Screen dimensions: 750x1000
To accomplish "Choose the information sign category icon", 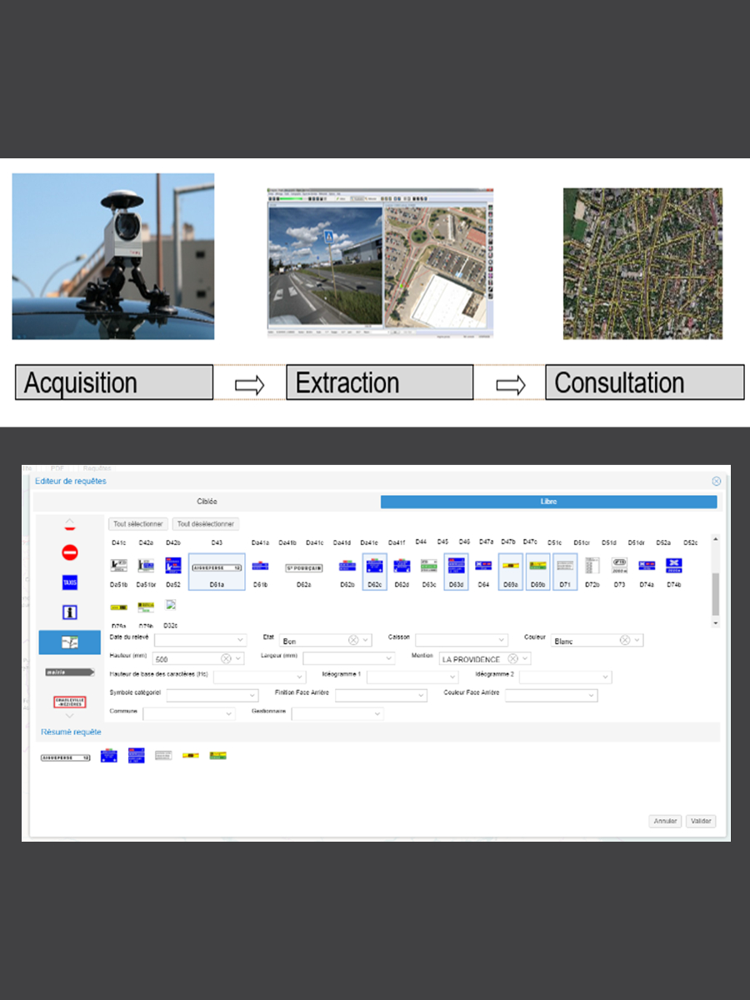I will [70, 612].
